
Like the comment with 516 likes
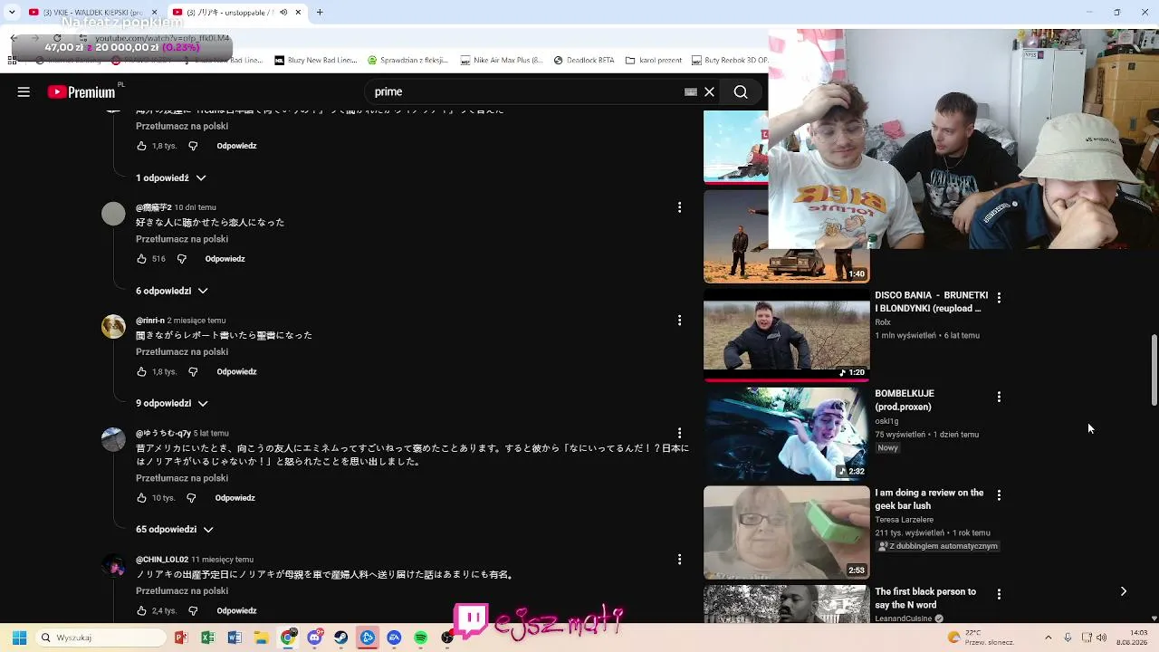tap(141, 259)
